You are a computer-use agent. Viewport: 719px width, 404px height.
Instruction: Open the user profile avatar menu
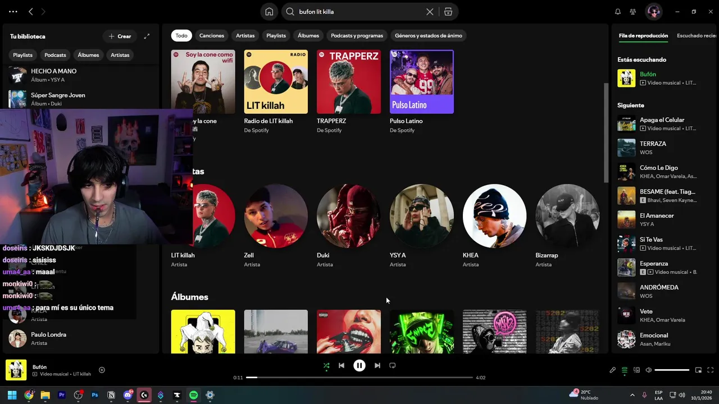[654, 12]
